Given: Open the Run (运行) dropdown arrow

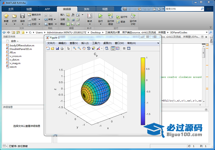Looking at the screenshot, I should (x=100, y=24).
